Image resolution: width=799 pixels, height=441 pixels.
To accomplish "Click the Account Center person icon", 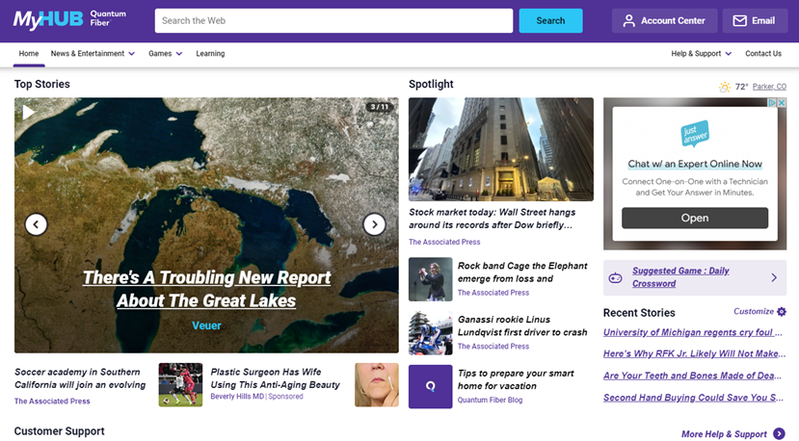I will point(628,21).
